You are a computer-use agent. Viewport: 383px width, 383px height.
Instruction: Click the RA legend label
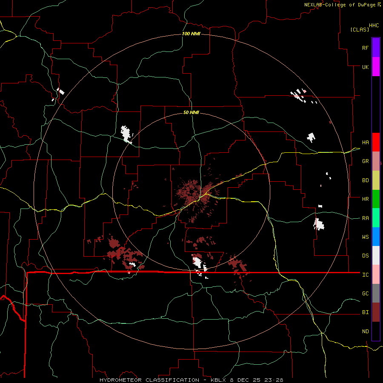365,218
